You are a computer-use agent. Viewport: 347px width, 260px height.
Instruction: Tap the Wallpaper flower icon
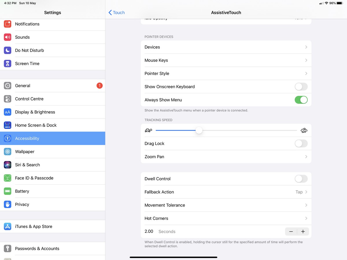[x=8, y=152]
